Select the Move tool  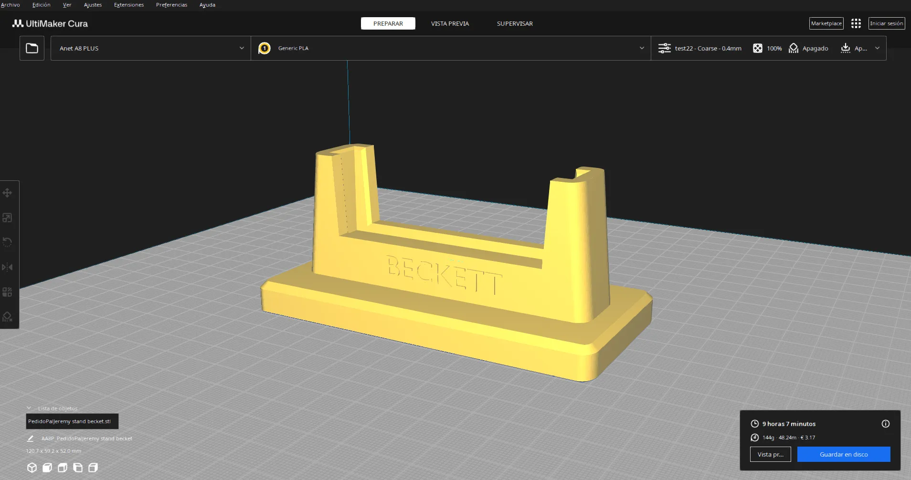coord(7,193)
